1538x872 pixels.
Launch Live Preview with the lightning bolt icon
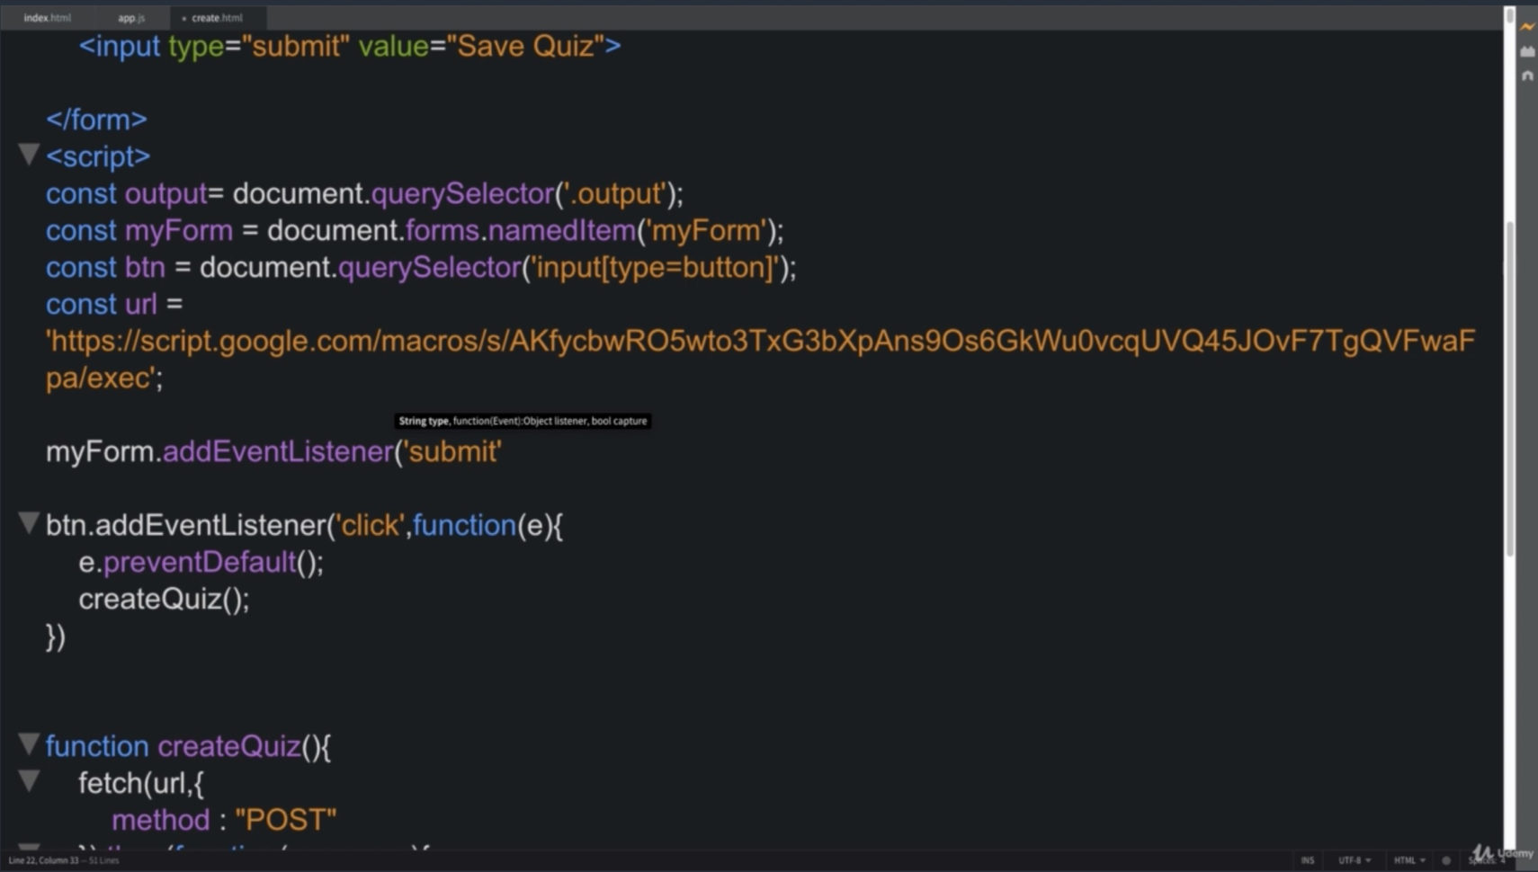(1527, 28)
